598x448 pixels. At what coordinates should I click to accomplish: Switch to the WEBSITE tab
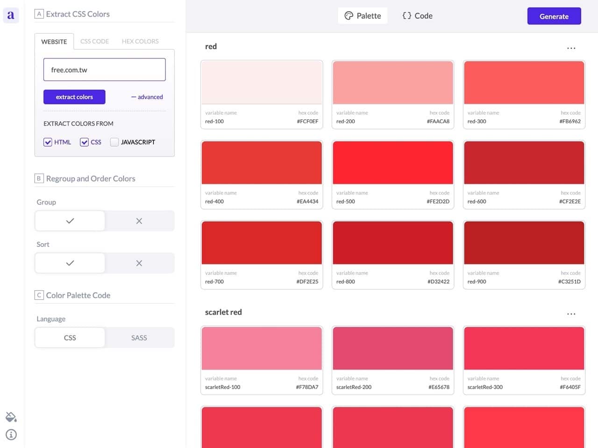coord(54,42)
